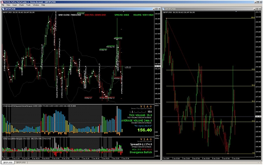Viewport: 263px width, 165px height.
Task: Click current price tag on right chart axis
Action: click(258, 117)
